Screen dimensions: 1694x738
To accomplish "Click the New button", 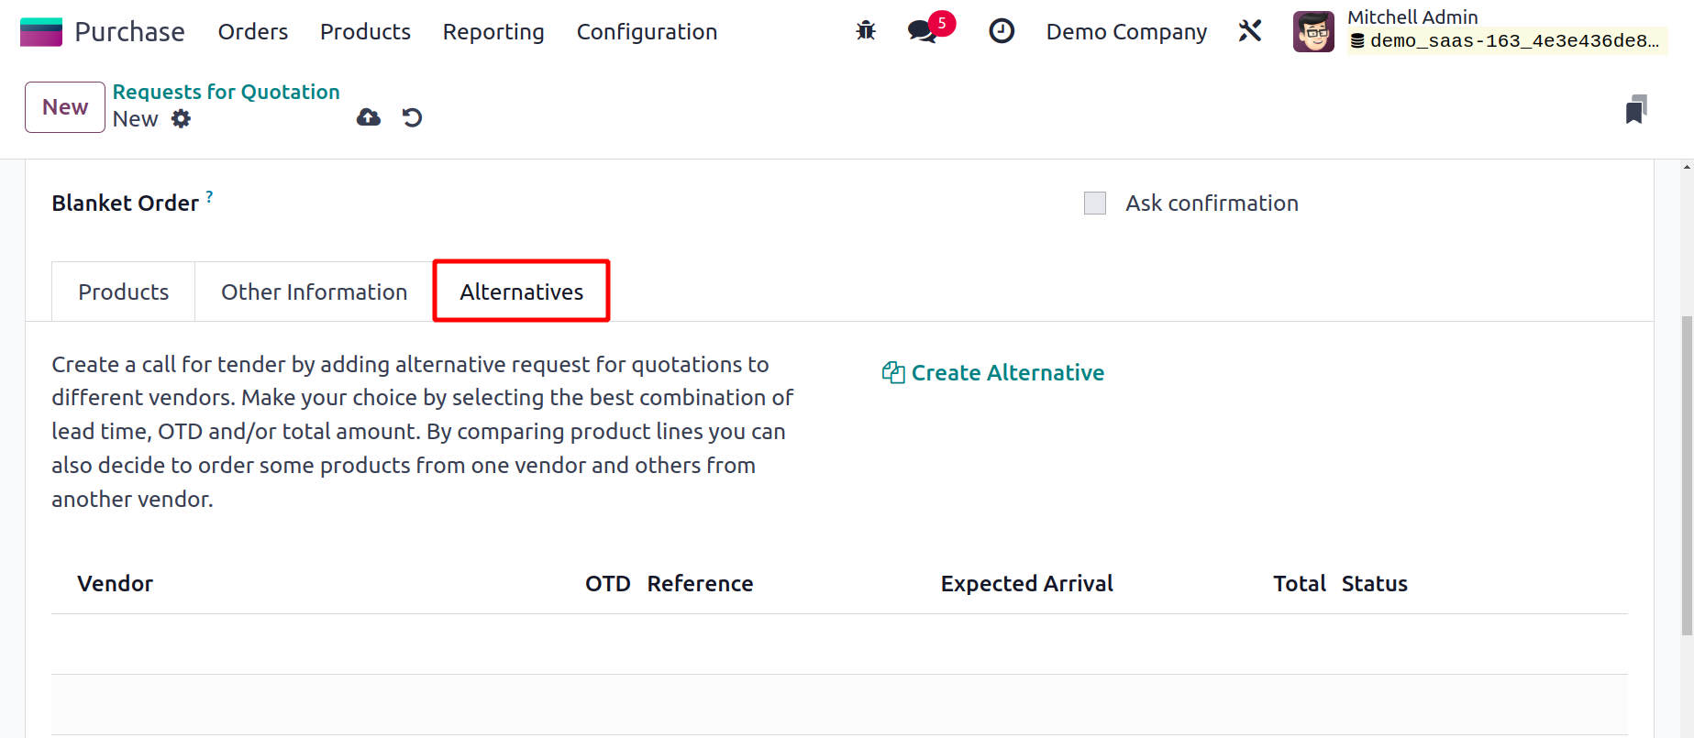I will point(65,107).
